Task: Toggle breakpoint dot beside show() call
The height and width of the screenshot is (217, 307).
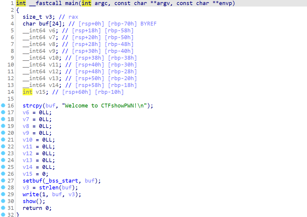Action: pyautogui.click(x=3, y=201)
